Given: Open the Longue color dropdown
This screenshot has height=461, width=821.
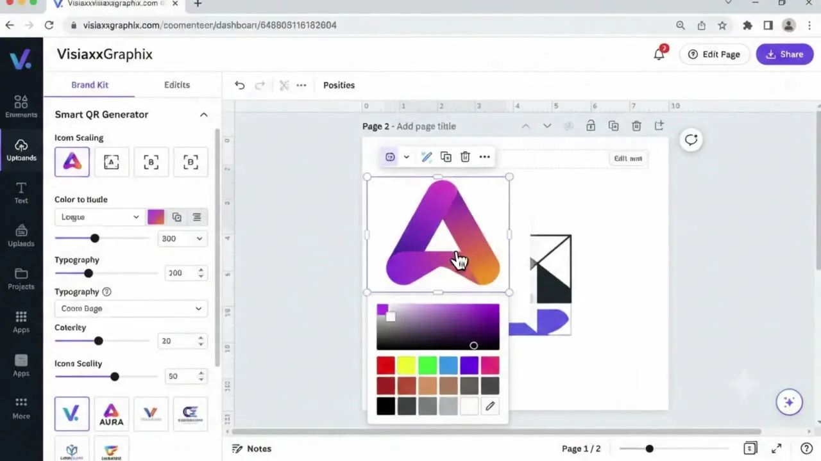Looking at the screenshot, I should click(x=99, y=217).
